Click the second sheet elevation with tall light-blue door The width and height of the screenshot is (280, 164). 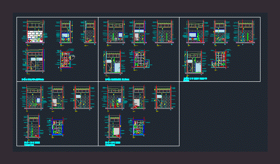[114, 62]
